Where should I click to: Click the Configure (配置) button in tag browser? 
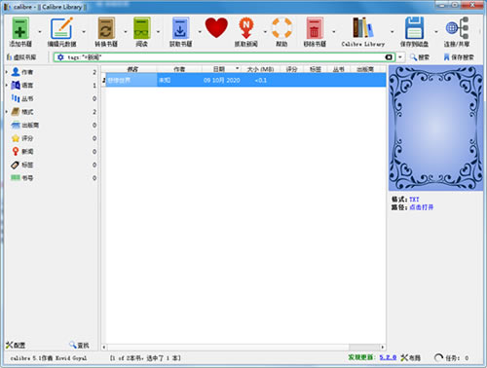tap(16, 345)
